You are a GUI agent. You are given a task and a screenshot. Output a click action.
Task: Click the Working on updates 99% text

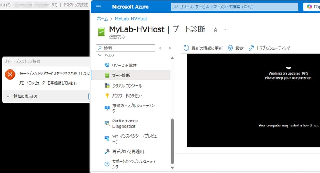click(288, 73)
